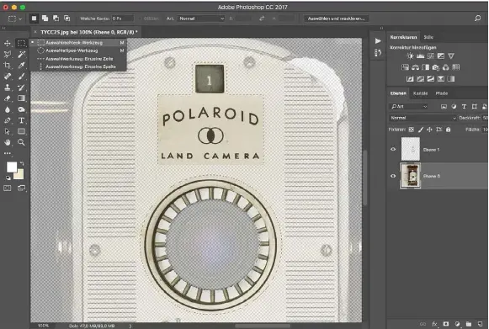This screenshot has width=489, height=329.
Task: Select the Magic Wand tool
Action: pos(21,55)
